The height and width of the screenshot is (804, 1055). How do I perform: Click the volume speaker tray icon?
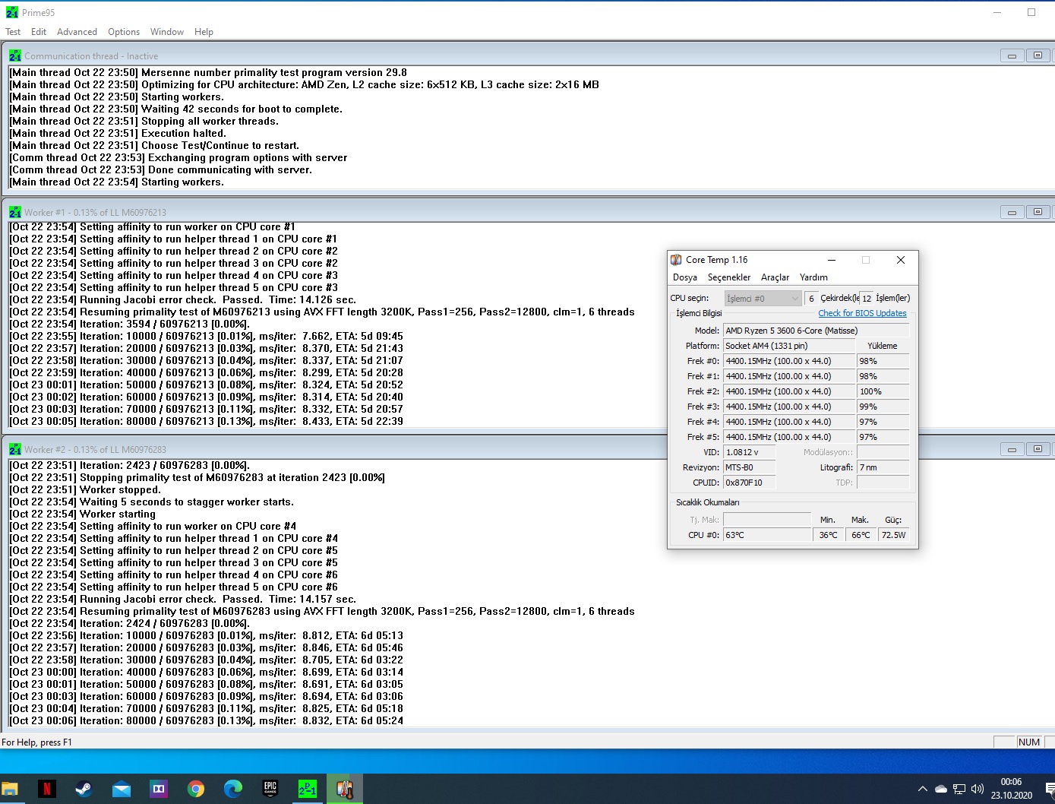(978, 789)
